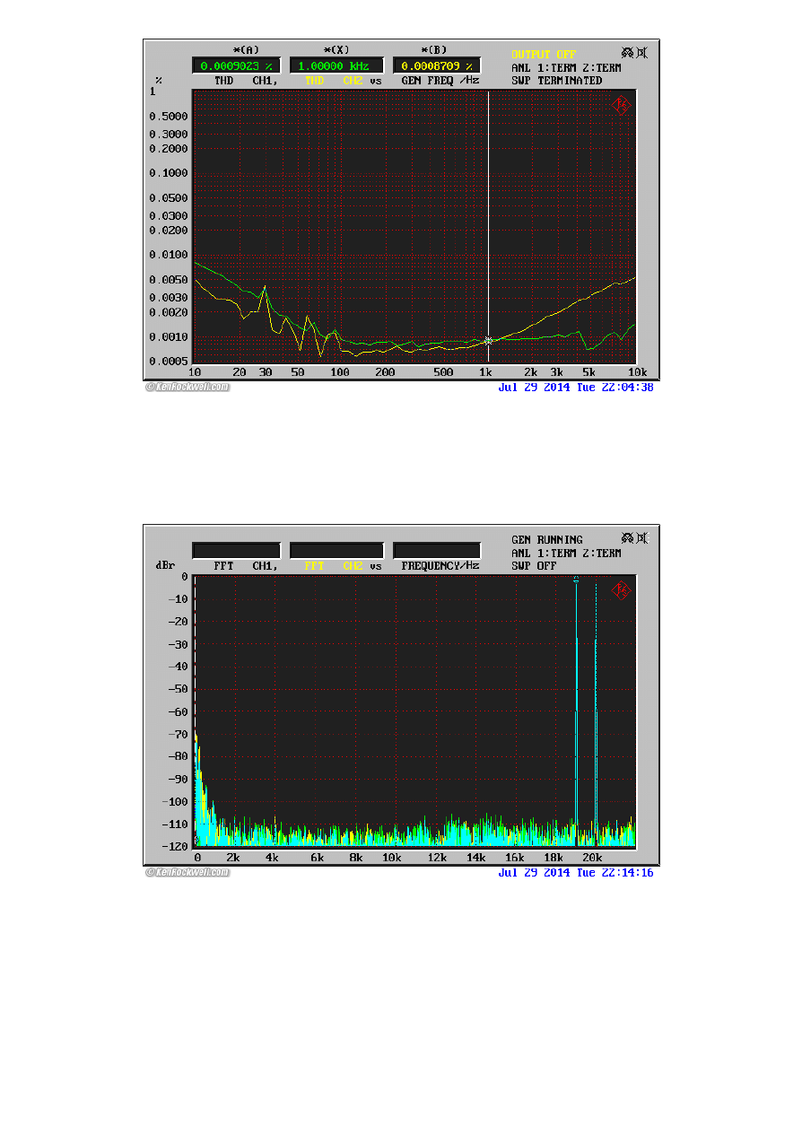802x1134 pixels.
Task: Click the yellow OUTPUT OFF status text
Action: 544,55
